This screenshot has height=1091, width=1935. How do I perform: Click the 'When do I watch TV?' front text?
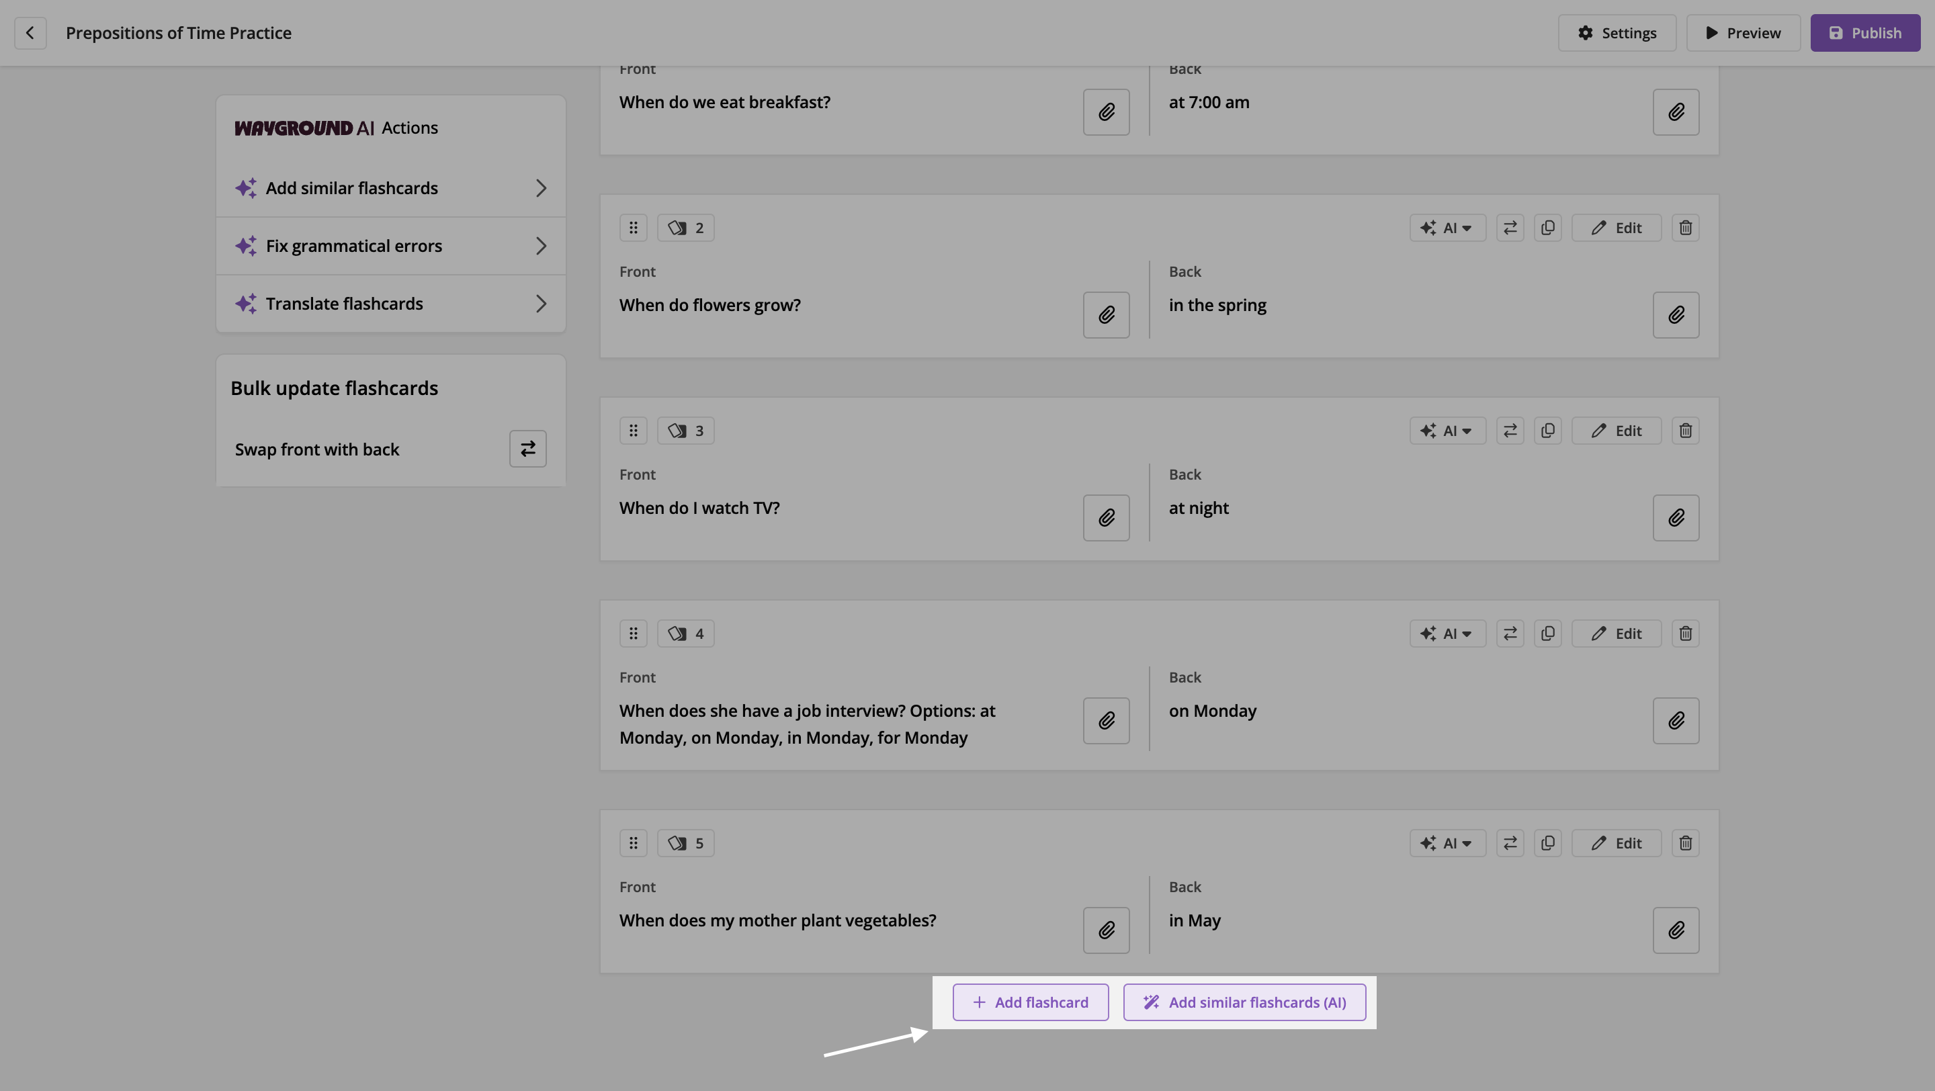click(x=699, y=509)
